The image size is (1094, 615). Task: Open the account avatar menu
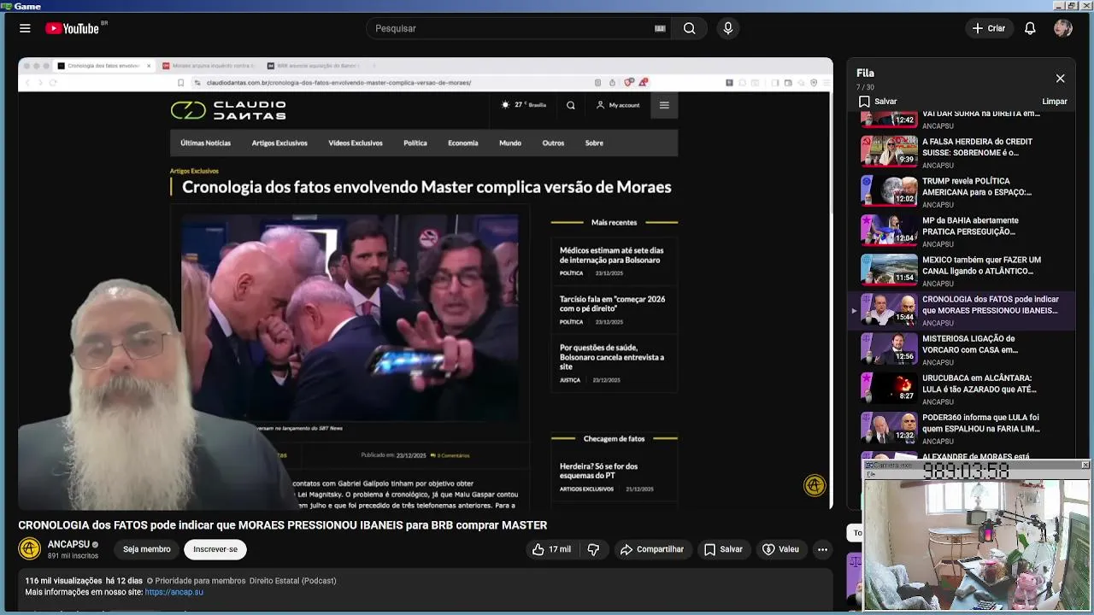pyautogui.click(x=1063, y=28)
